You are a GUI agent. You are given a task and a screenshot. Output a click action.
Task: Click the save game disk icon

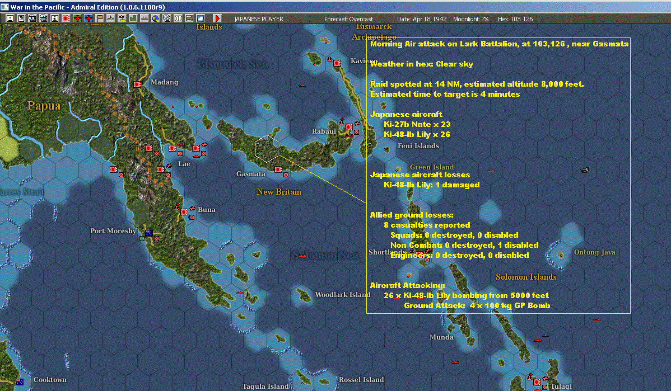click(10, 18)
